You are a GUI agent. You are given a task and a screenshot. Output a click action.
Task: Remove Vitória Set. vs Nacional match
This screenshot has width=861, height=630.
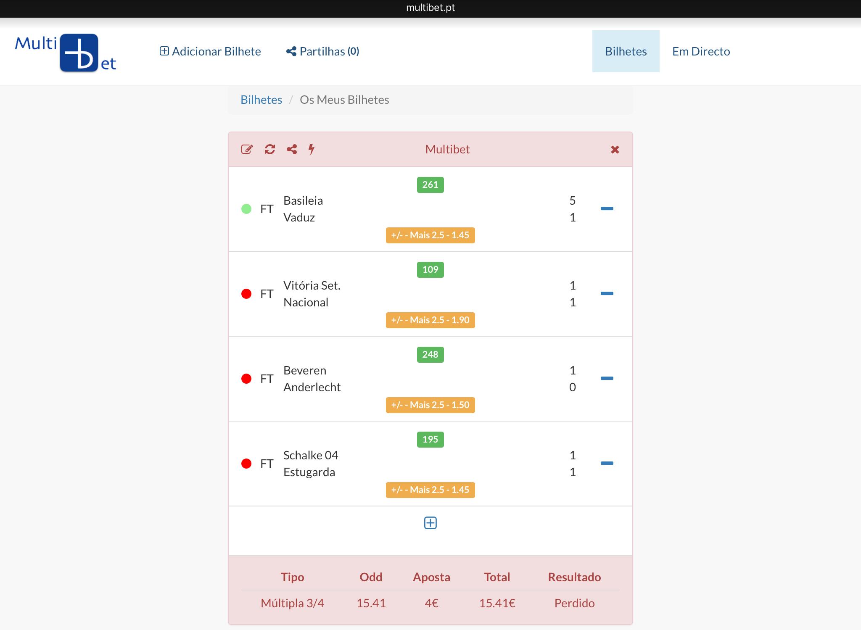[607, 293]
